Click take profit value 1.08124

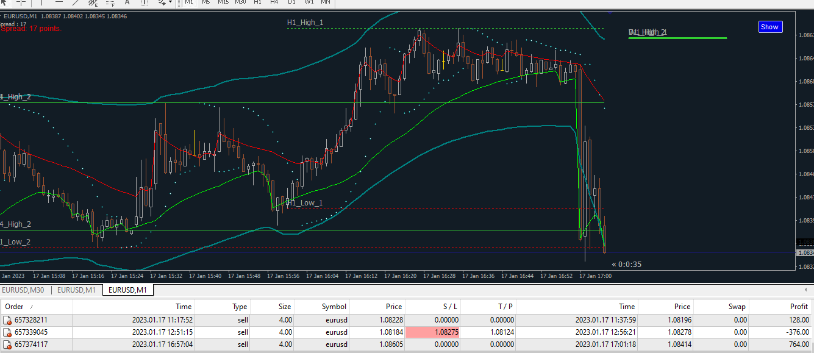point(502,332)
